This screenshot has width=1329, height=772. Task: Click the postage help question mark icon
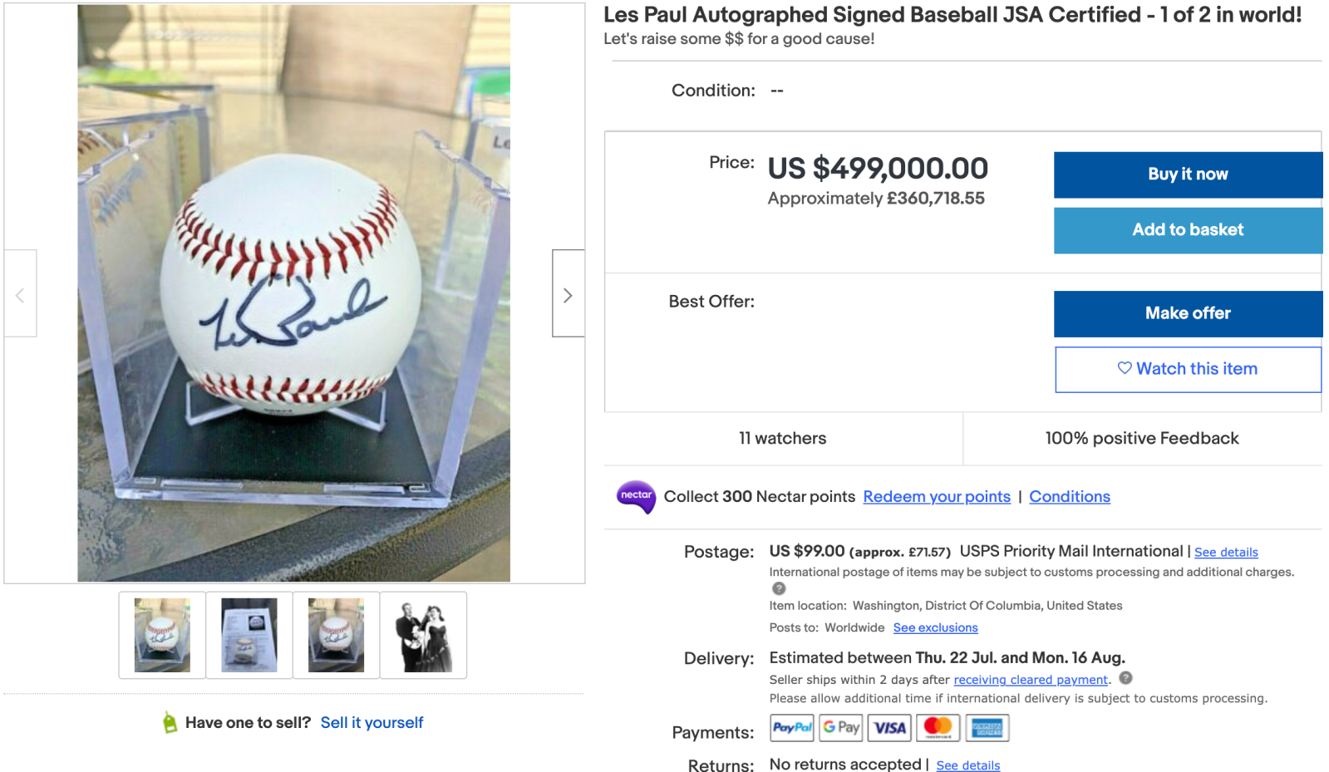coord(779,588)
